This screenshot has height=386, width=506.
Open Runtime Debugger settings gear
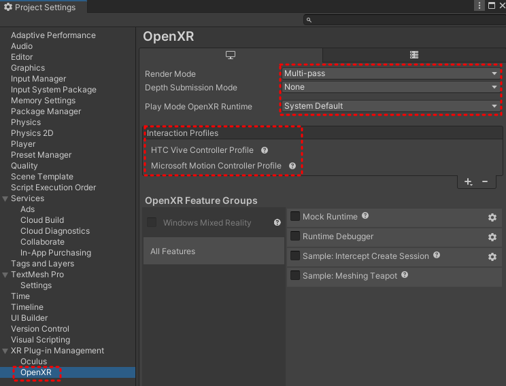(492, 237)
